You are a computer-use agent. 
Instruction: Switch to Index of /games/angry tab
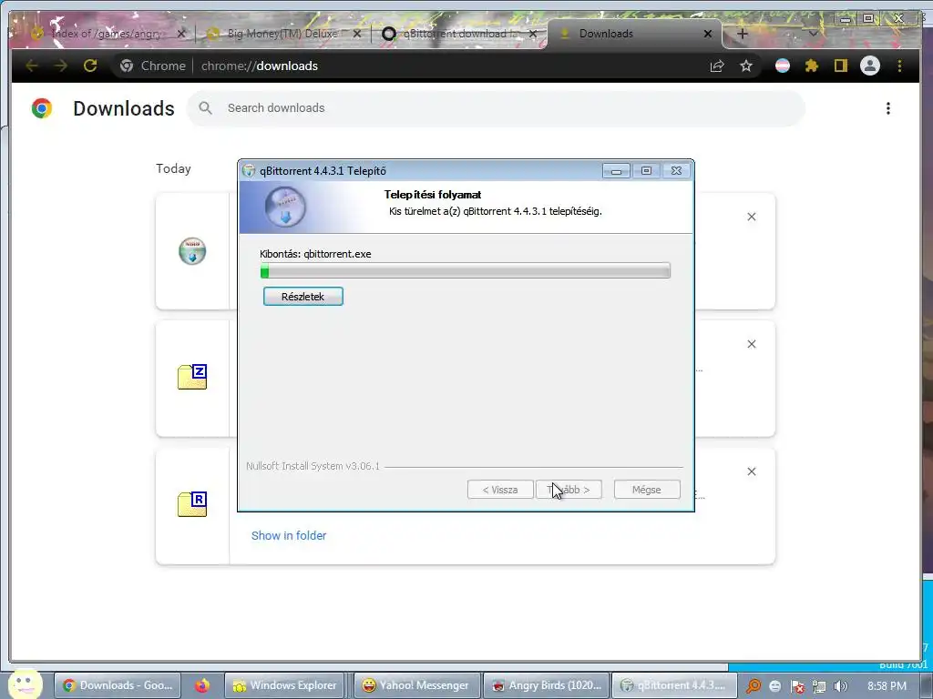pos(108,34)
